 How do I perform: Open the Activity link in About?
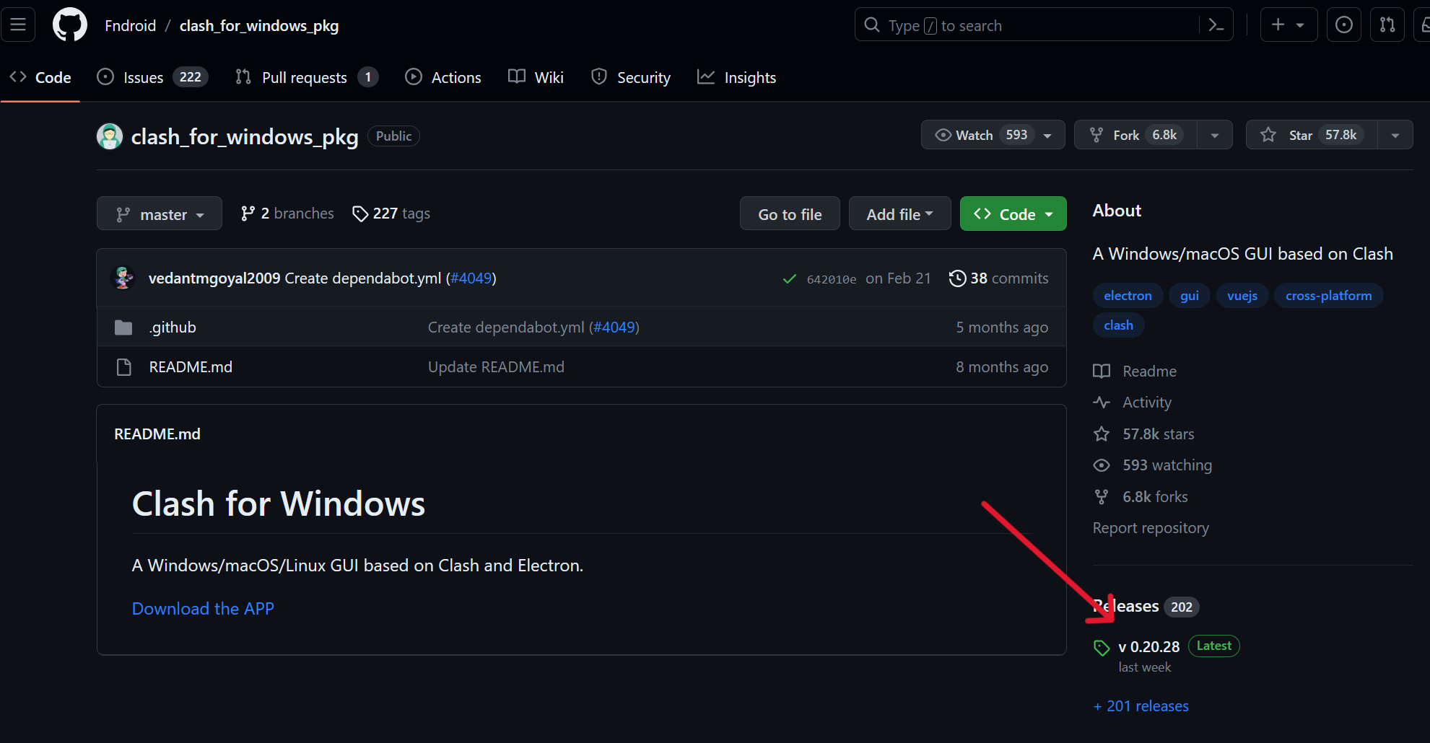pos(1133,403)
